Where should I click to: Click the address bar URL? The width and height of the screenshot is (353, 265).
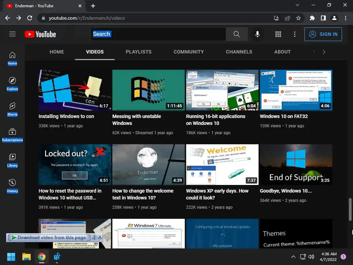(87, 18)
